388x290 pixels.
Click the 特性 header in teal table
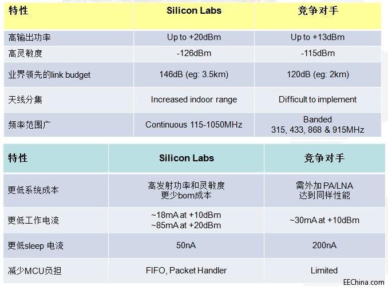tap(18, 158)
